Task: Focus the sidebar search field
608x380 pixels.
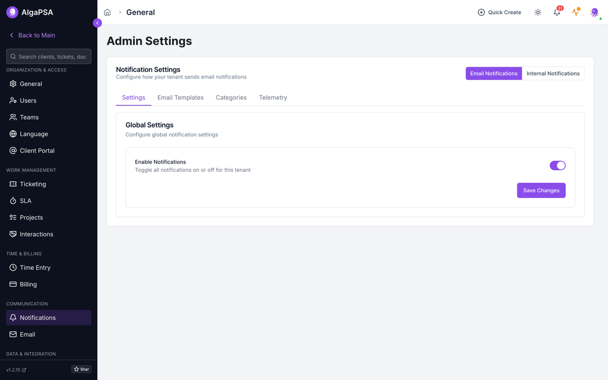Action: tap(49, 56)
